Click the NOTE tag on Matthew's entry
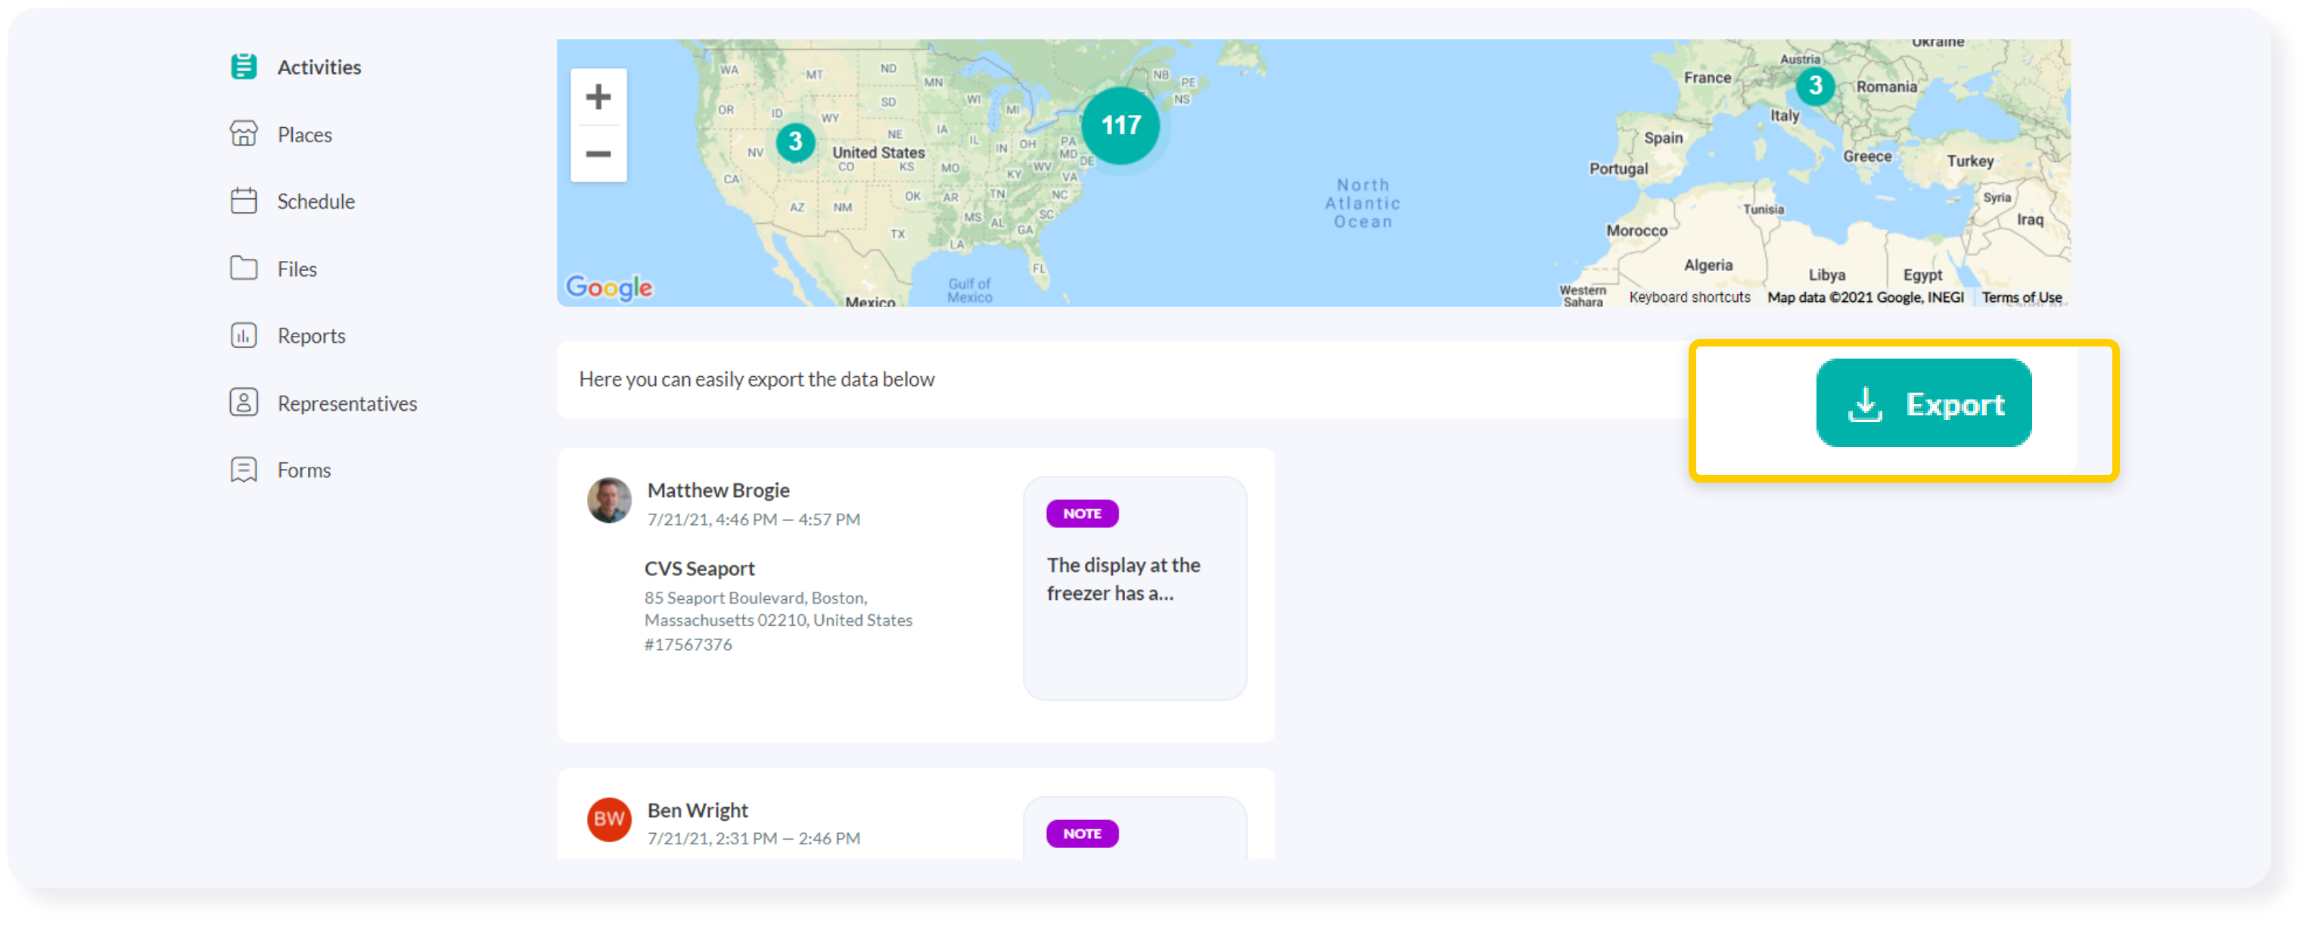The image size is (2309, 926). (x=1083, y=514)
